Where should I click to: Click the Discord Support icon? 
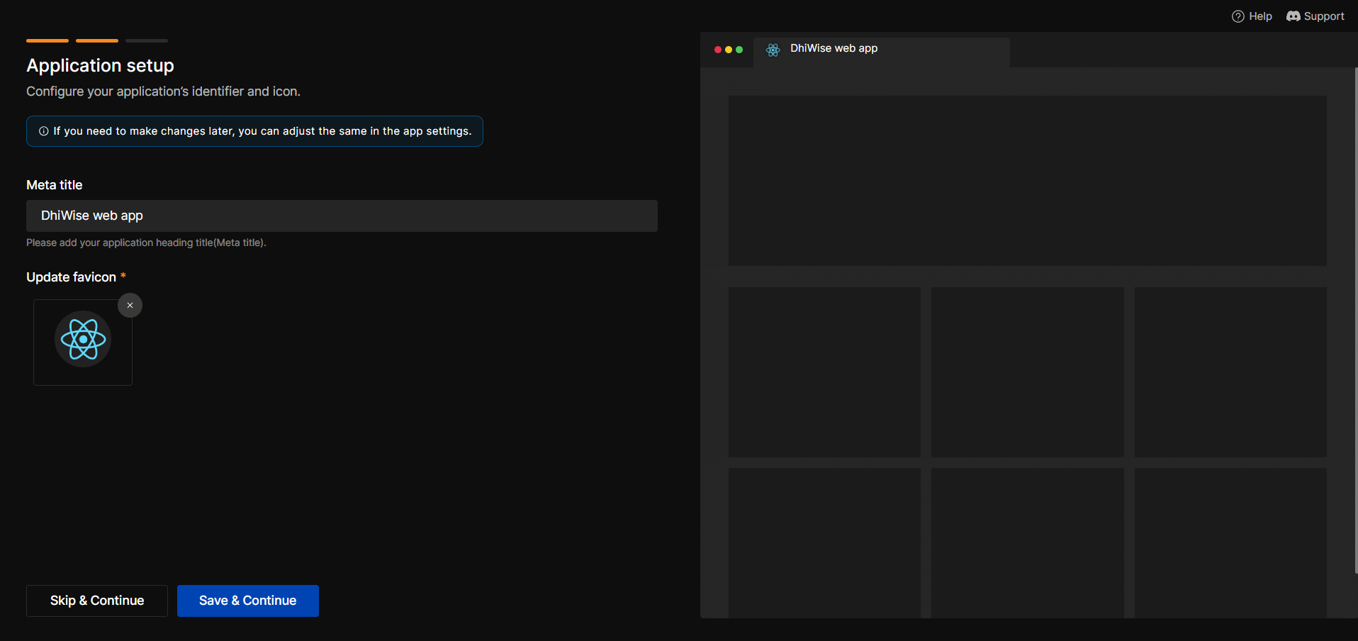[x=1294, y=16]
